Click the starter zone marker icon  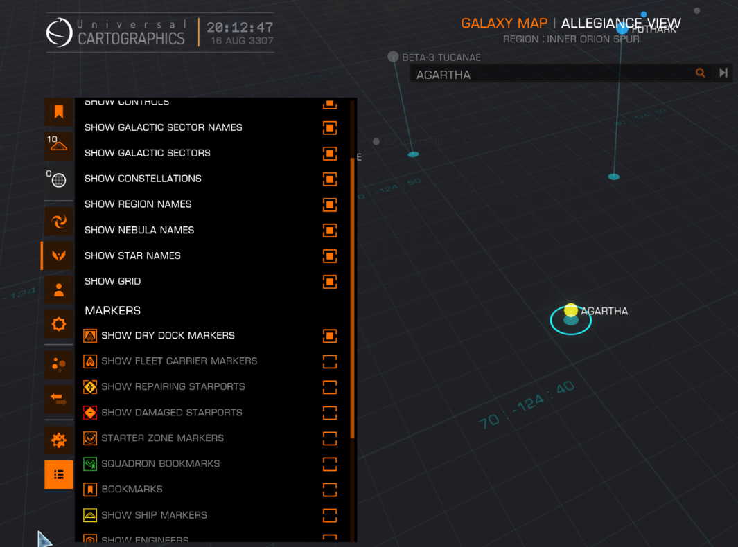[x=90, y=438]
